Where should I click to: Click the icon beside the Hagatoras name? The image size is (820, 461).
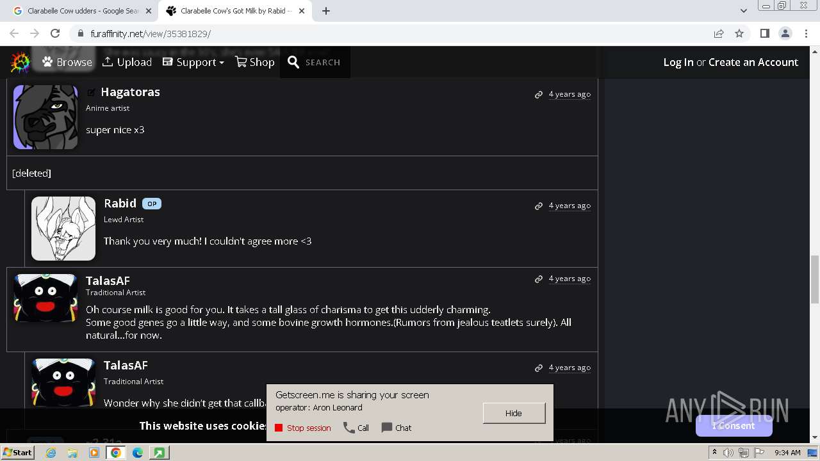point(91,92)
